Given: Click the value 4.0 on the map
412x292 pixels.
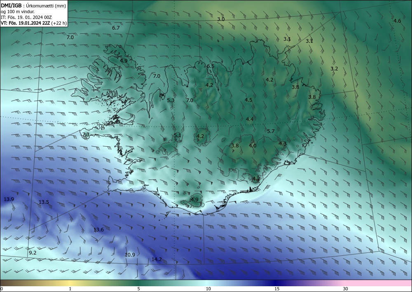Looking at the screenshot, I should pos(253,146).
